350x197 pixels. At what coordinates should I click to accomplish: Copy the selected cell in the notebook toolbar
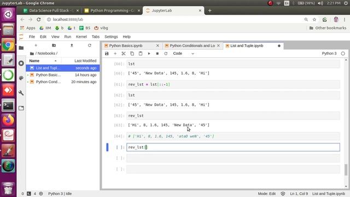132,54
